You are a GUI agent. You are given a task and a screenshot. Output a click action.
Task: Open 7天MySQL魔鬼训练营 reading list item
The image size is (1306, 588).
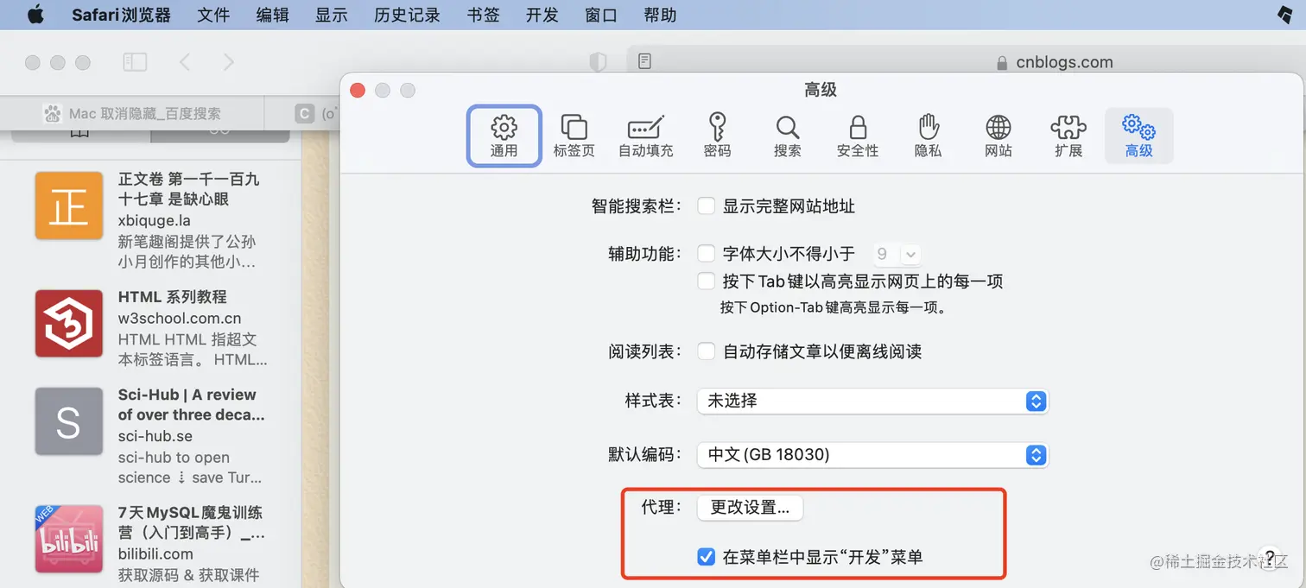point(150,543)
